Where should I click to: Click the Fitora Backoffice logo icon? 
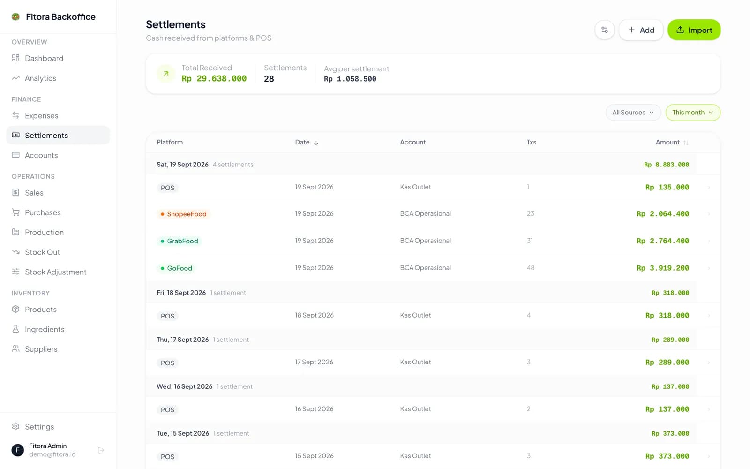(x=15, y=16)
